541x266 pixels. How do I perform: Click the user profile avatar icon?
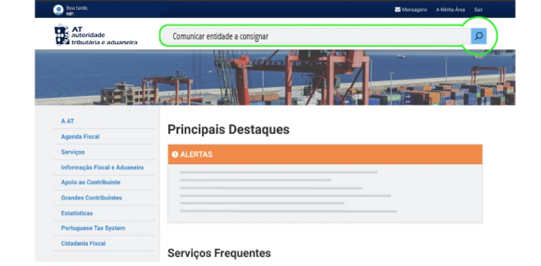[58, 9]
